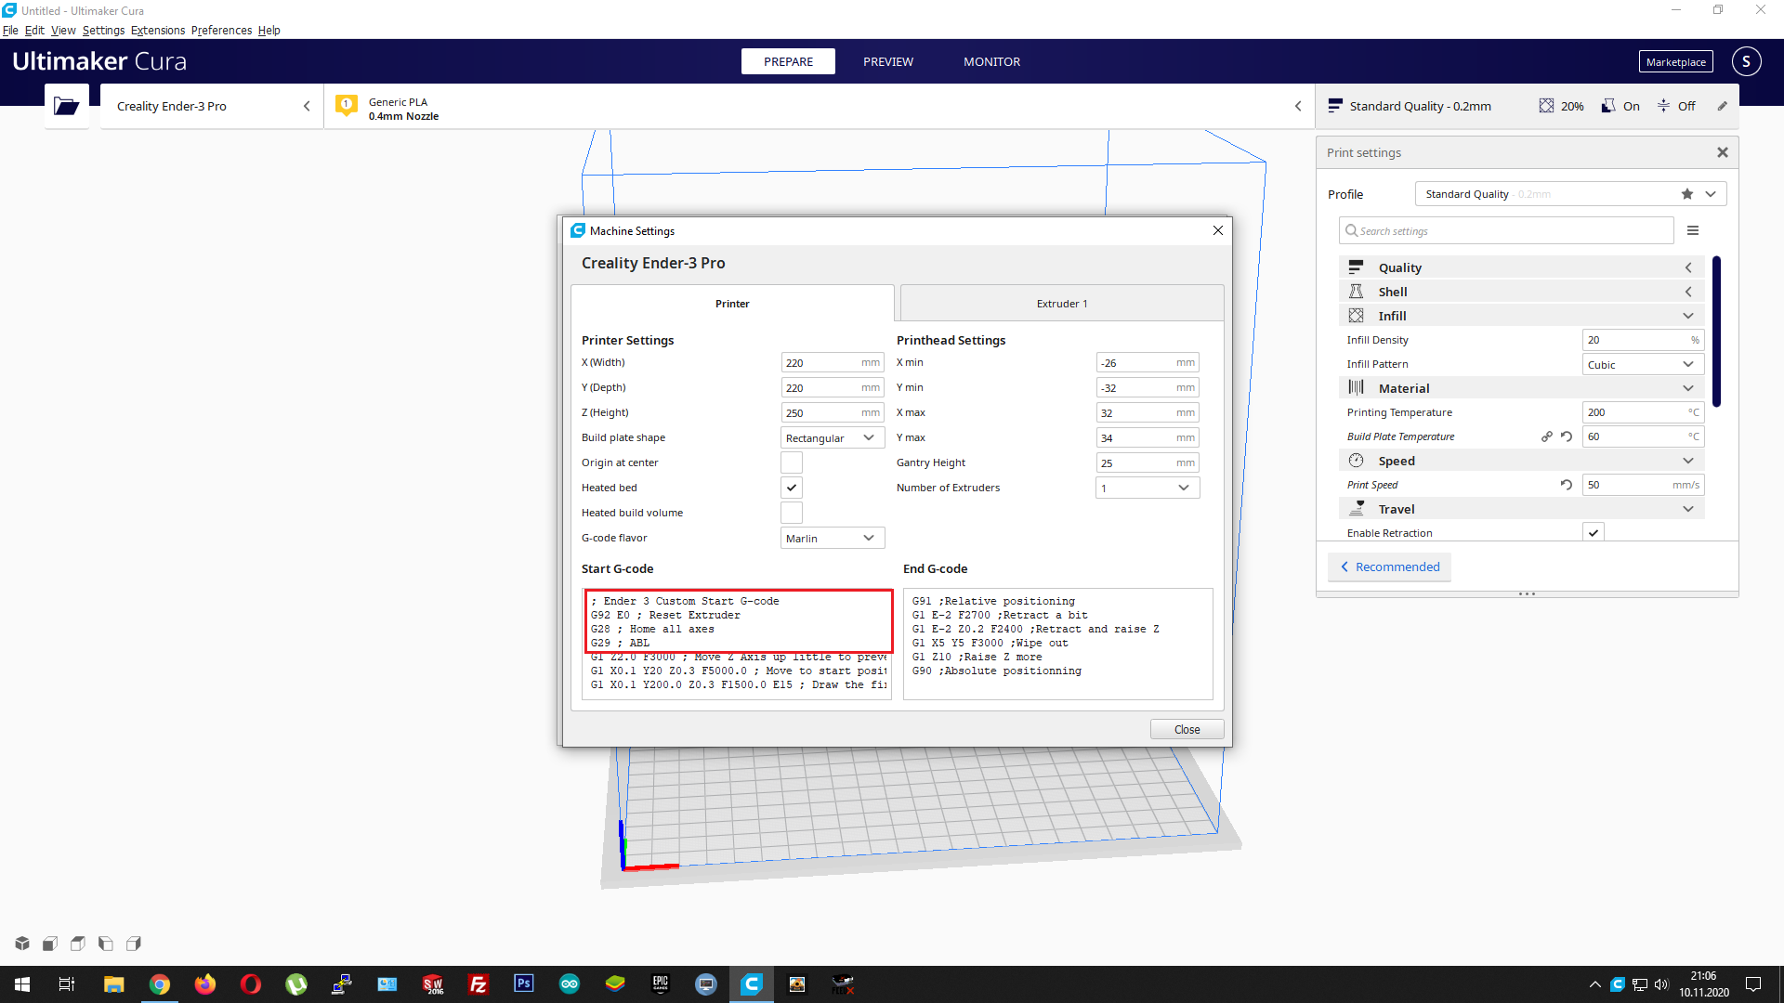Toggle Heated build volume checkbox
Screen dimensions: 1784x1003
[792, 513]
